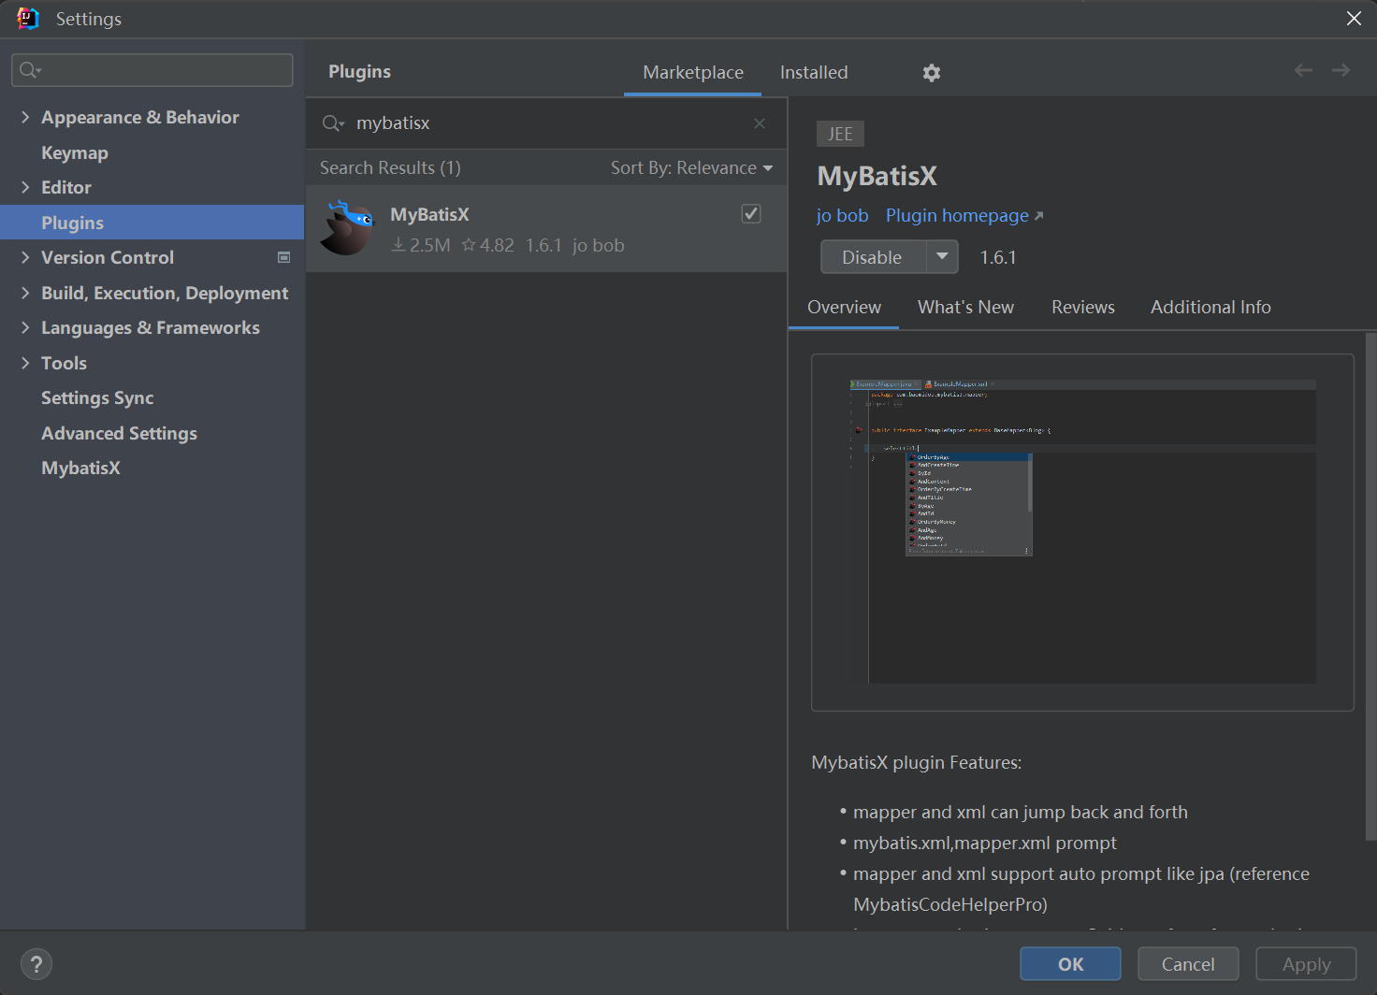Click the JEE category tag
Image resolution: width=1377 pixels, height=995 pixels.
tap(840, 134)
